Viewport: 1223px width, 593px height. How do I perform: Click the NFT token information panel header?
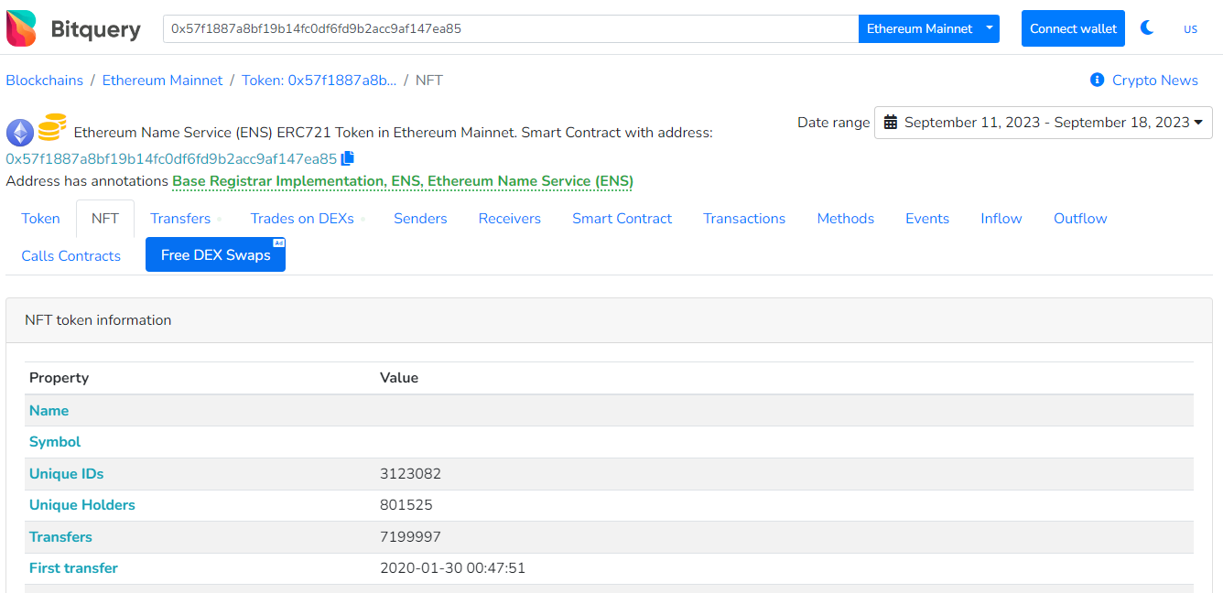pyautogui.click(x=609, y=320)
